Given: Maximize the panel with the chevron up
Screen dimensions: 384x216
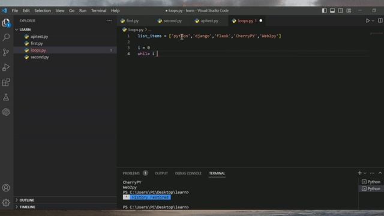Looking at the screenshot, I should 380,173.
